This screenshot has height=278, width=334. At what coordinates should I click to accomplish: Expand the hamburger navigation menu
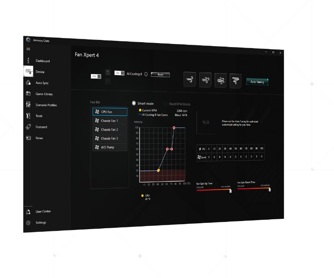pyautogui.click(x=28, y=49)
